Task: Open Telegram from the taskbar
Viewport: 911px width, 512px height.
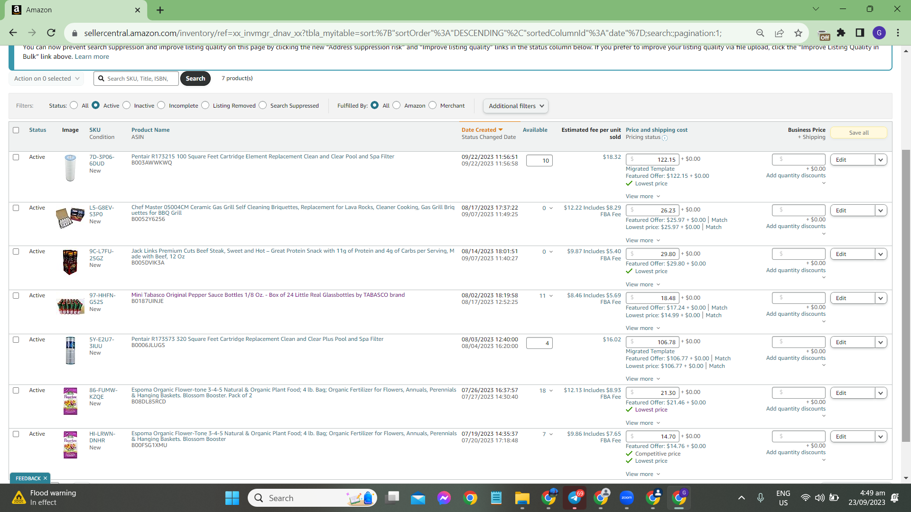Action: [575, 498]
